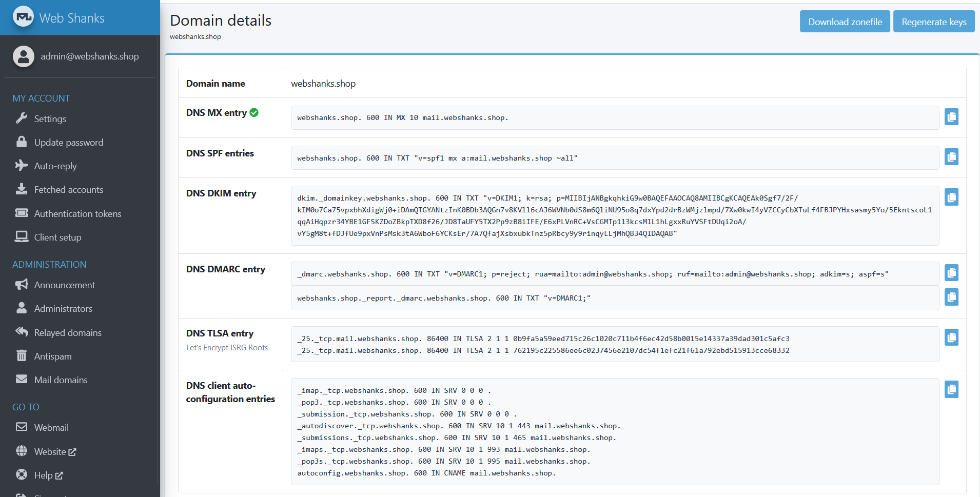Click the green MX verified checkmark
Screen dimensions: 980x497
click(254, 112)
